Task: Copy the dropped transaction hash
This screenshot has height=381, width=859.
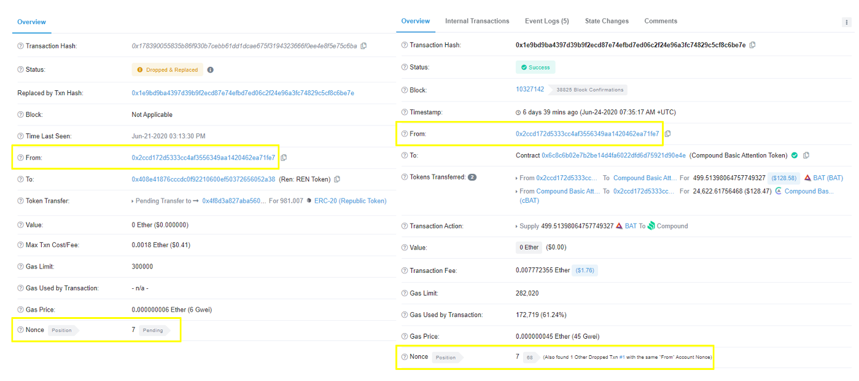Action: point(363,46)
